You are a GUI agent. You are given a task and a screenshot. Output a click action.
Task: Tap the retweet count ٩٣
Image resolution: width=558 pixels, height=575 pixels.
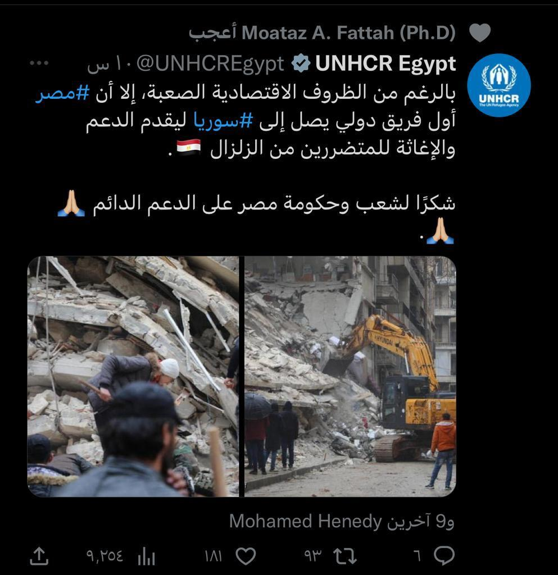pyautogui.click(x=312, y=556)
